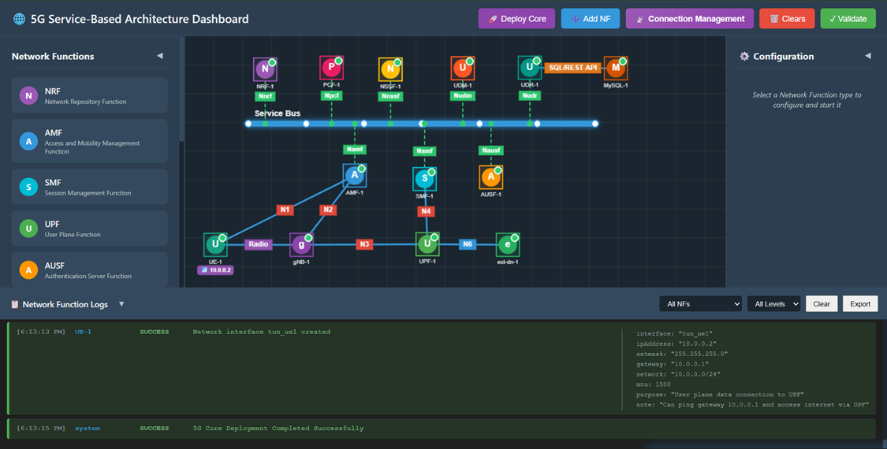Click the Deploy Core button

pos(516,19)
